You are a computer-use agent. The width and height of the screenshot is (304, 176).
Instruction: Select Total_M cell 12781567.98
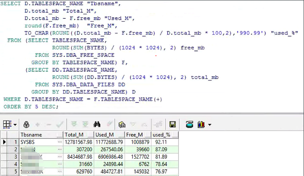pos(79,142)
